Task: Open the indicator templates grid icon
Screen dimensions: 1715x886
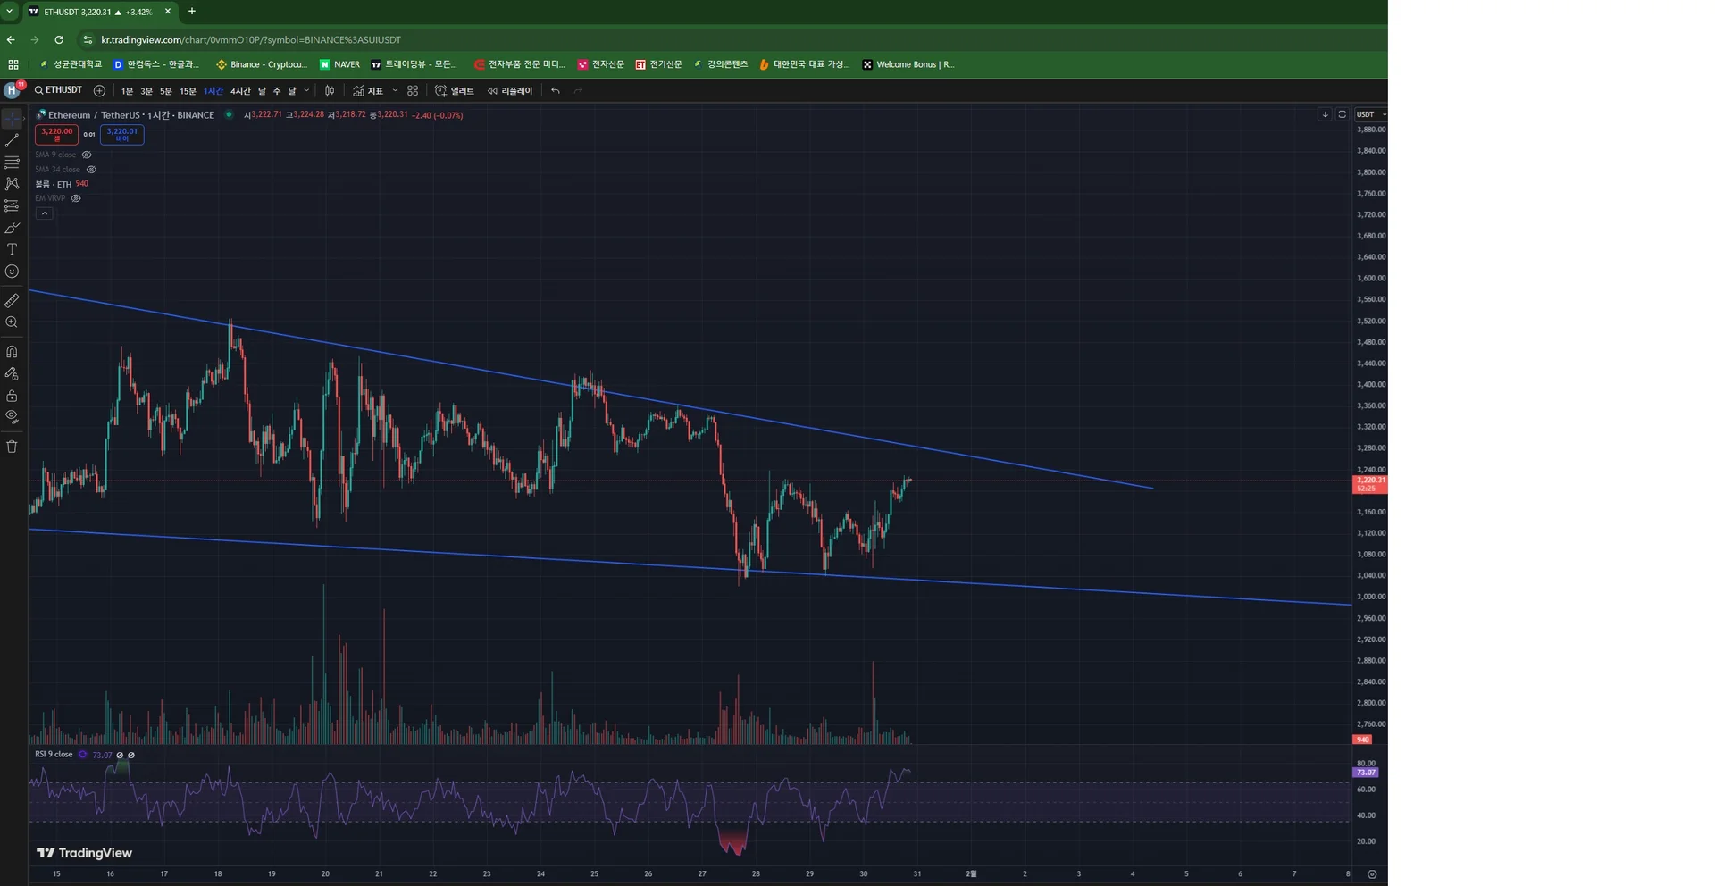Action: (x=413, y=90)
